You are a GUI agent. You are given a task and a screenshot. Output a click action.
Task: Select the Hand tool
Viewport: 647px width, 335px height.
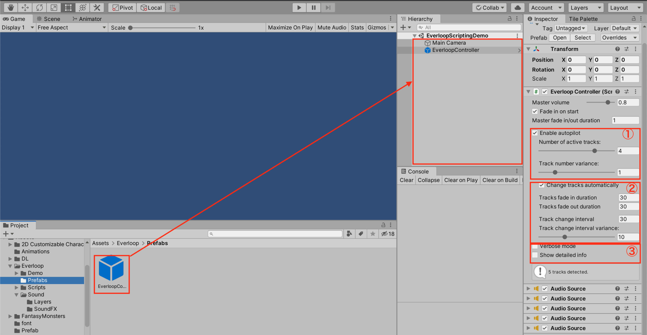click(10, 8)
